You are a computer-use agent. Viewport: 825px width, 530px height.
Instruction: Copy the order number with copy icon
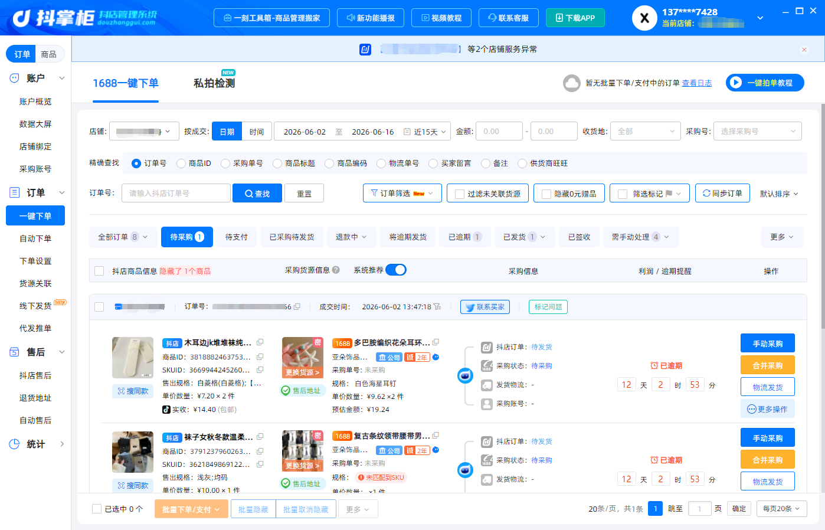(297, 306)
